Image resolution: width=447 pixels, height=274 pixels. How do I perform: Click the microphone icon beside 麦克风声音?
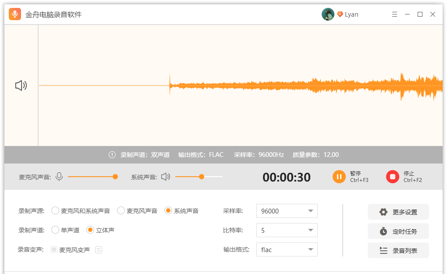point(59,177)
